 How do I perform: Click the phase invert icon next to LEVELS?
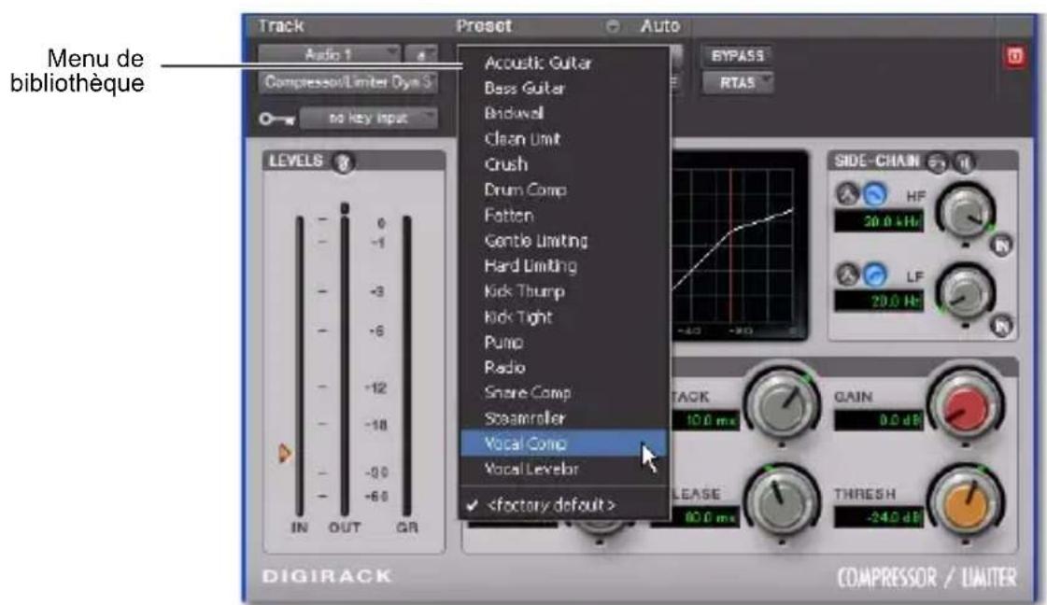343,162
